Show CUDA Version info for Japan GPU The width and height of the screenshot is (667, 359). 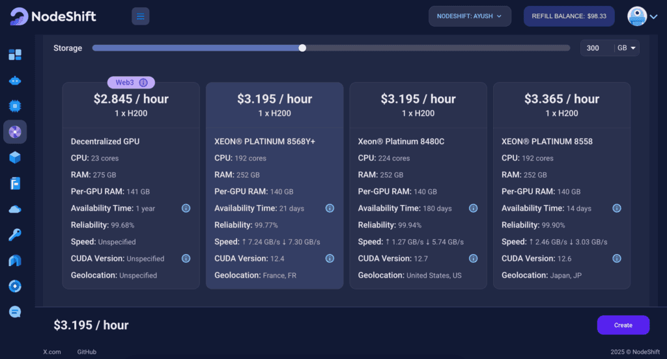(616, 258)
